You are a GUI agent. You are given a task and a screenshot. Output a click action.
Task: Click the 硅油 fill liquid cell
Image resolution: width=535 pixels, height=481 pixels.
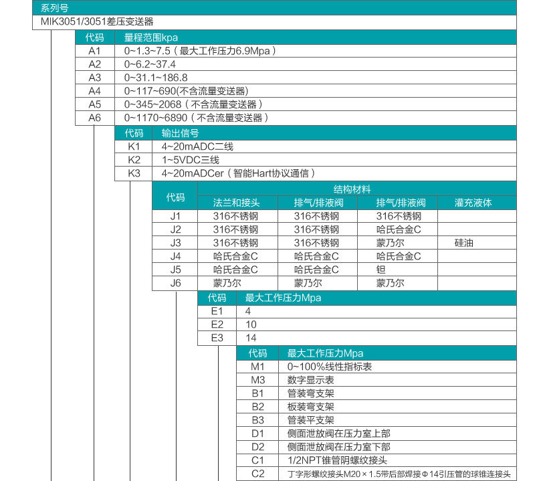[x=463, y=243]
